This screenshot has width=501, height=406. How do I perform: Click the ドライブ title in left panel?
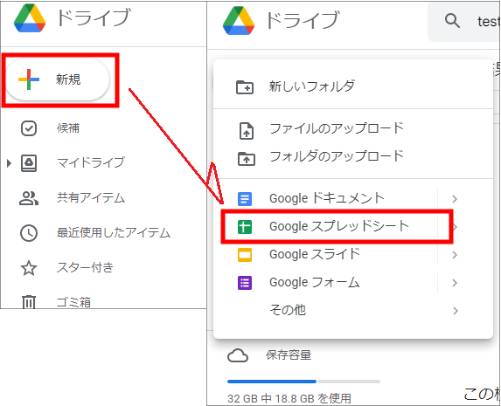[94, 17]
